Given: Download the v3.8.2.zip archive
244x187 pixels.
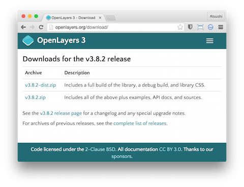Looking at the screenshot, I should [x=35, y=98].
